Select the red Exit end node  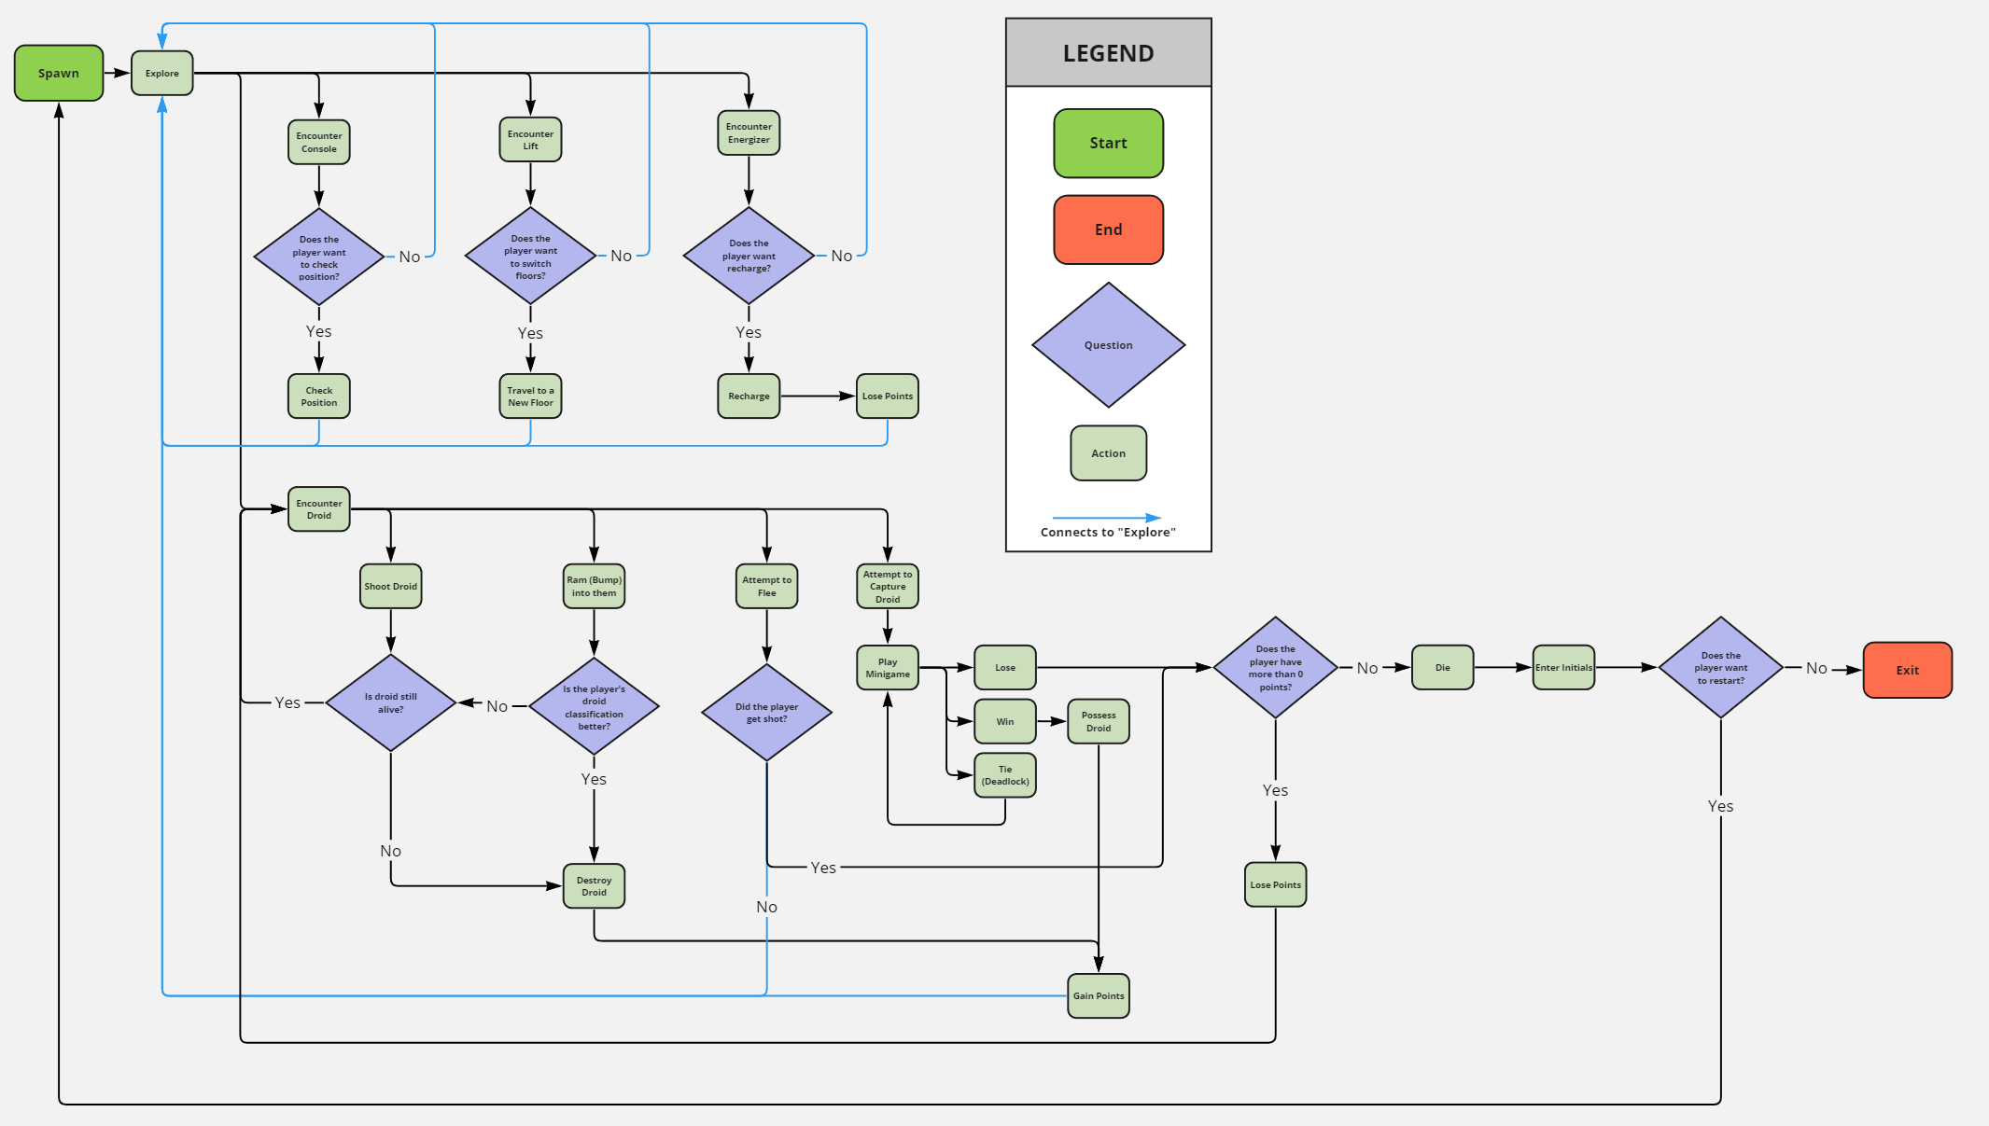click(1908, 670)
